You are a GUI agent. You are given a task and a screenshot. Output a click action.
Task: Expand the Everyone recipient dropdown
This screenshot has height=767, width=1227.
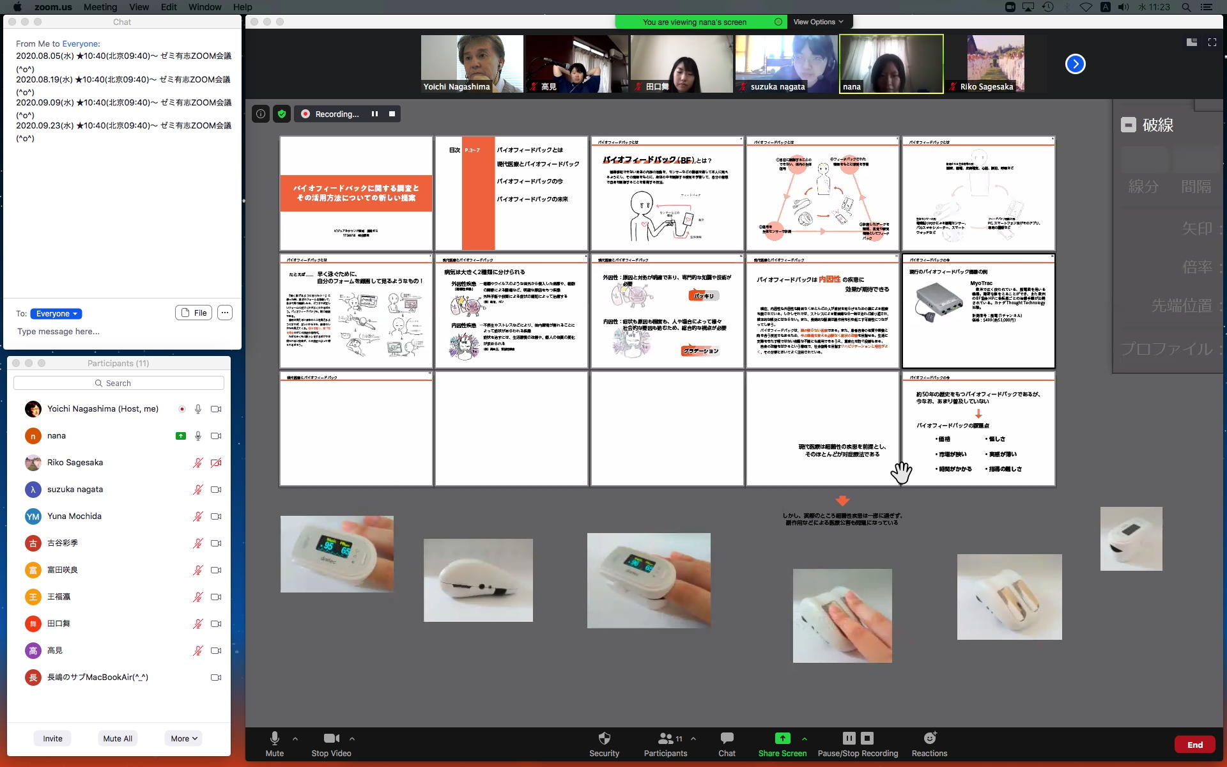56,313
